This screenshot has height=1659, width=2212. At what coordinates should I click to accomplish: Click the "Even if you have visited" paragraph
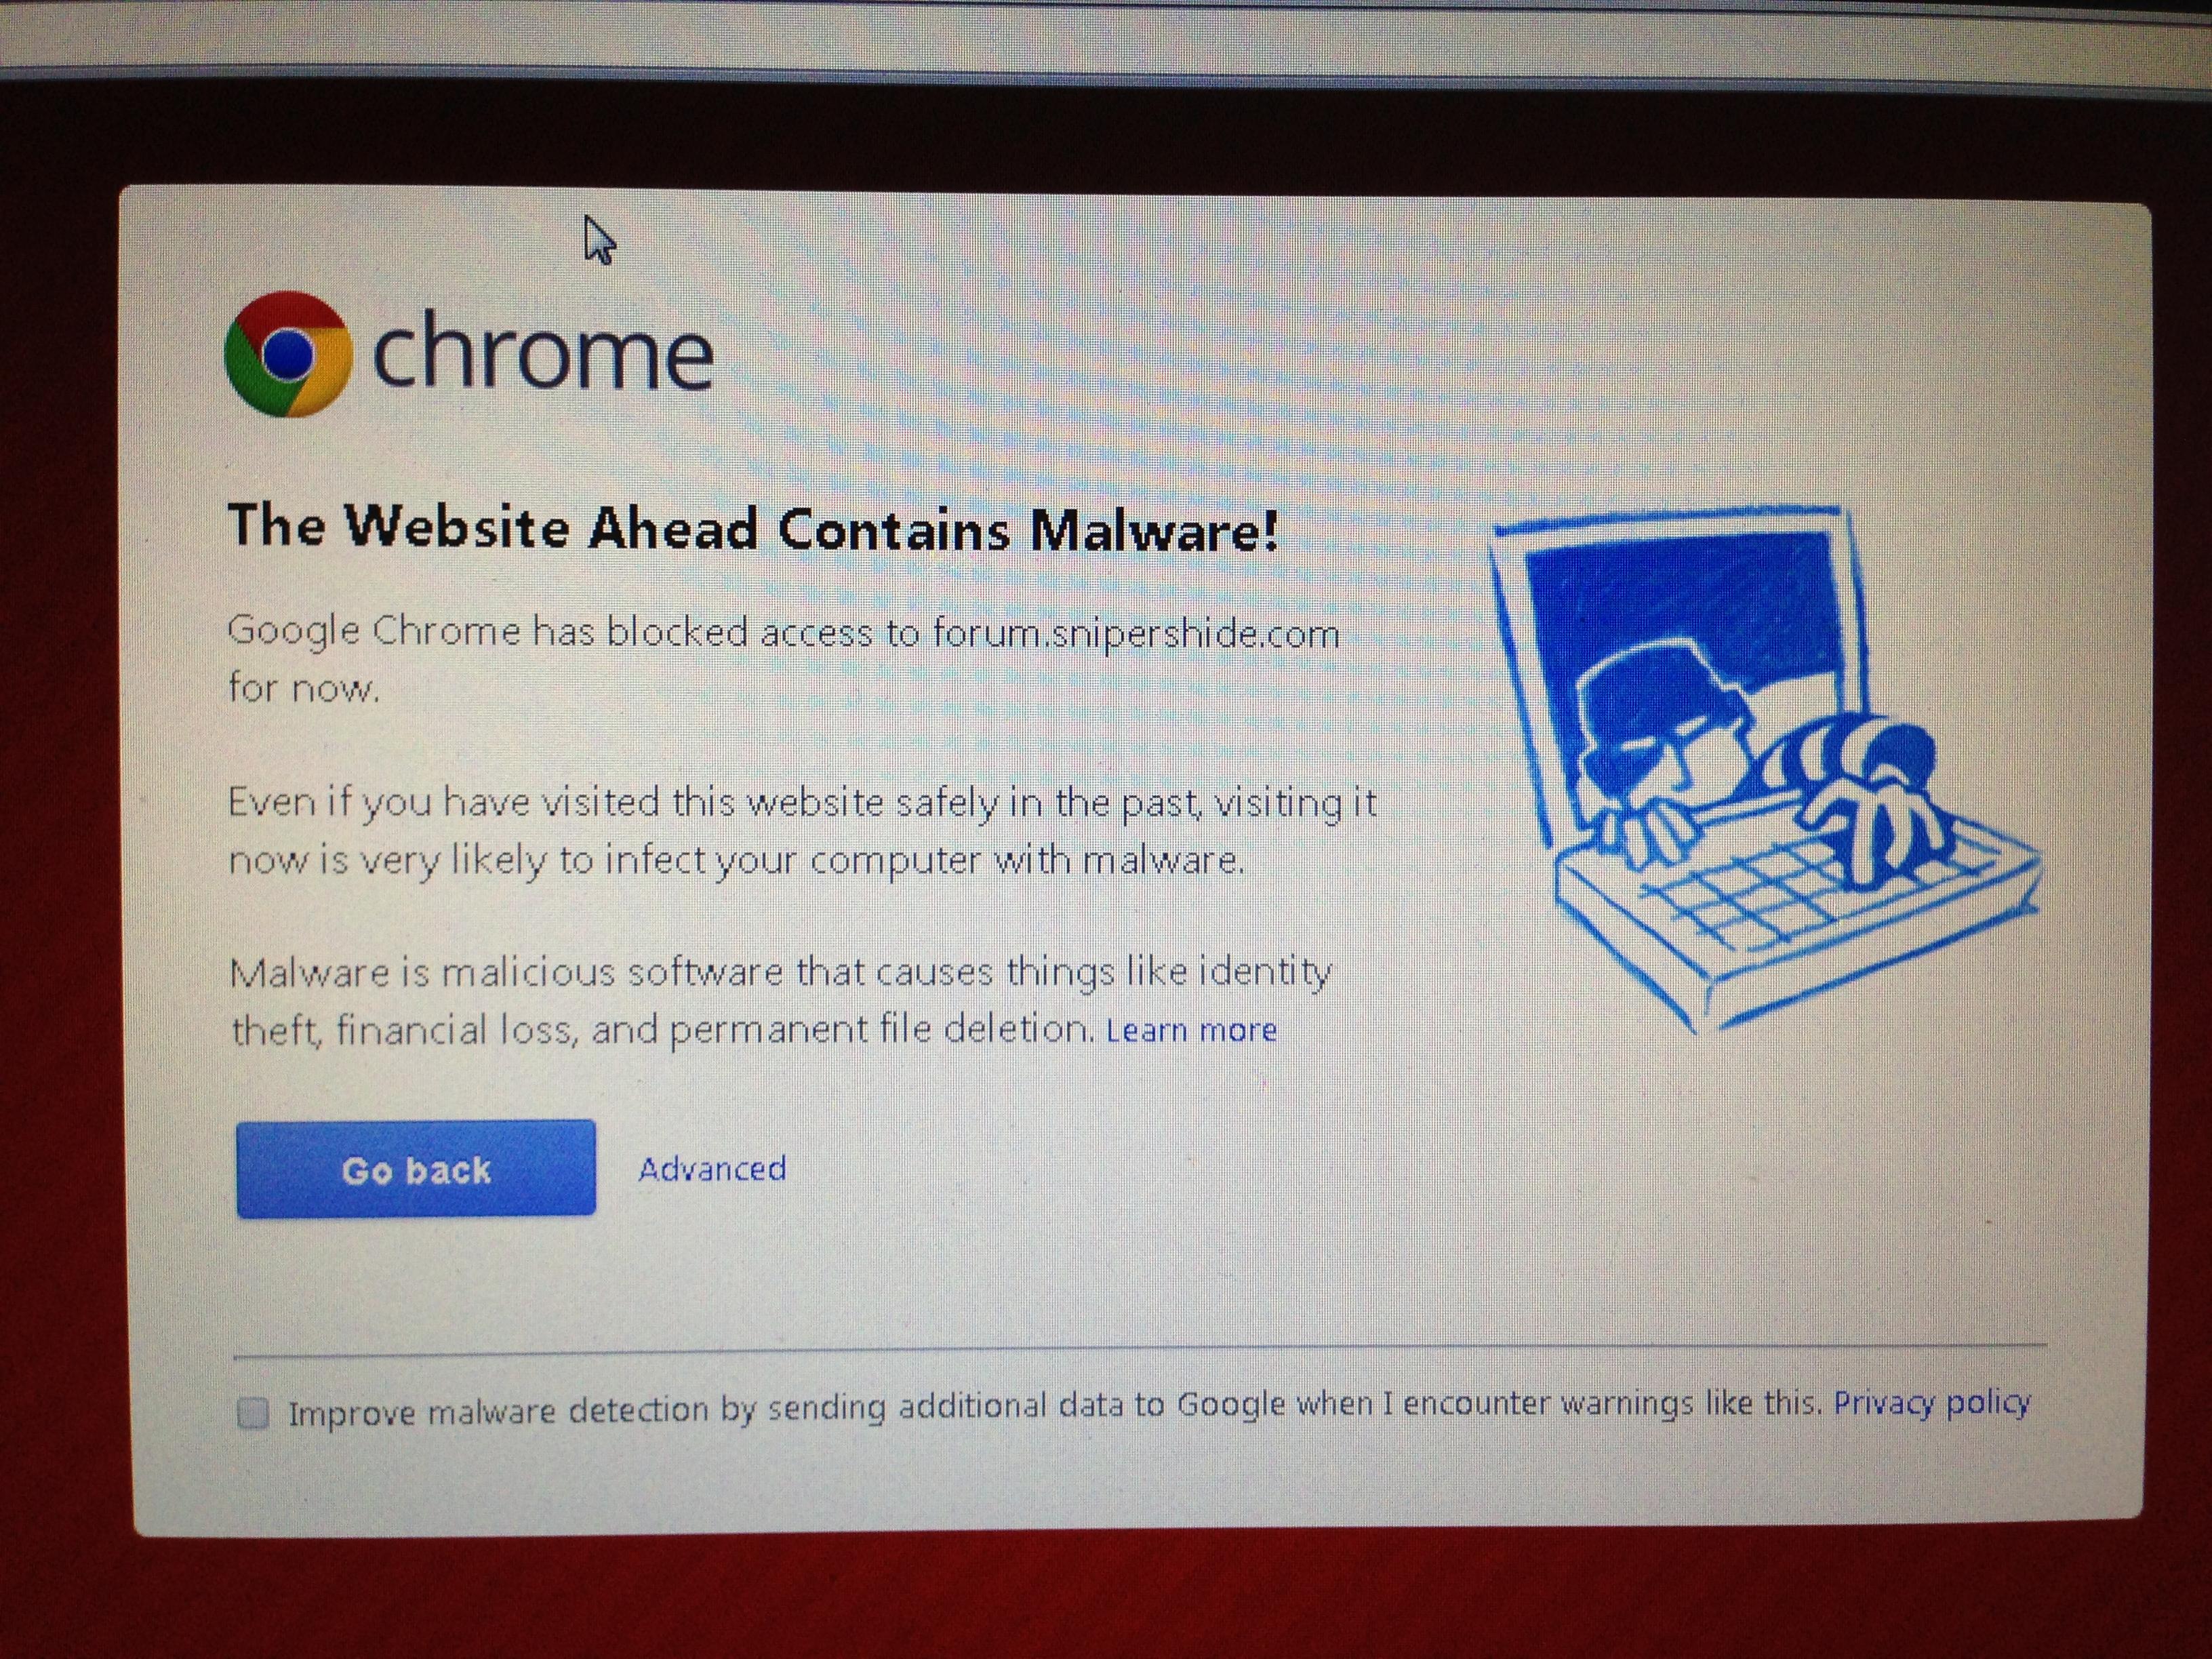tap(802, 830)
